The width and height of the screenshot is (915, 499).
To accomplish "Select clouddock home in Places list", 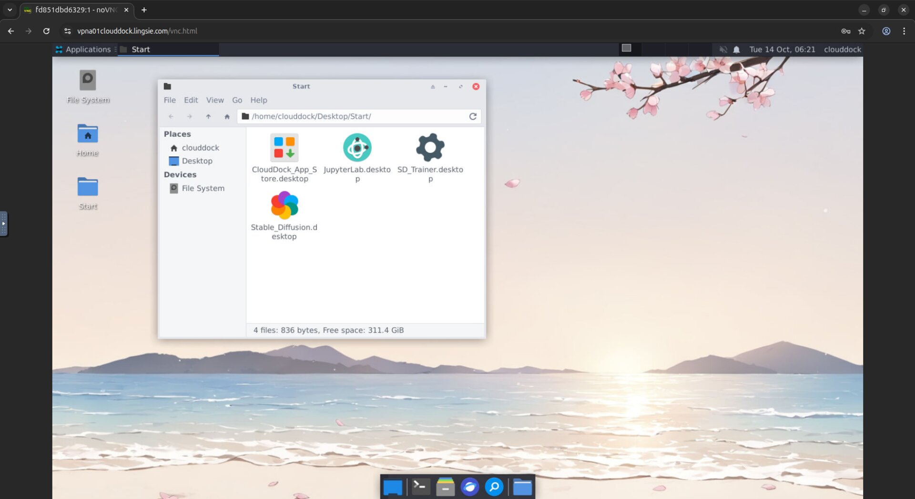I will click(200, 148).
